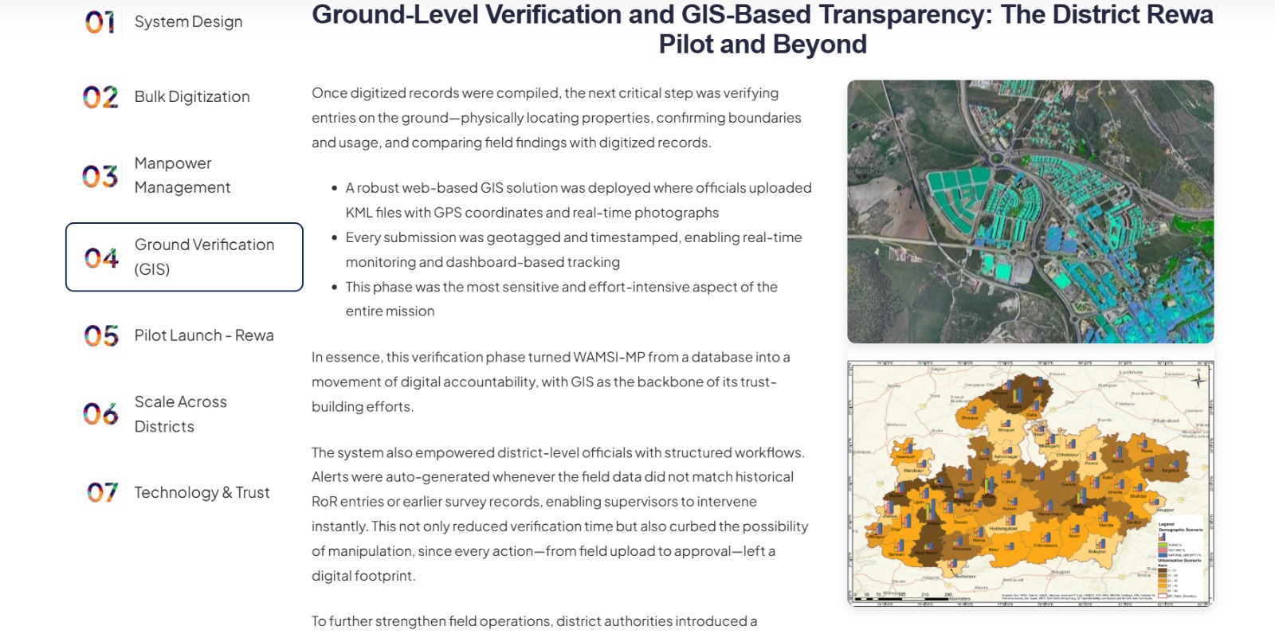The width and height of the screenshot is (1275, 638).
Task: Click the Ground-Level Verification page heading
Action: 762,29
